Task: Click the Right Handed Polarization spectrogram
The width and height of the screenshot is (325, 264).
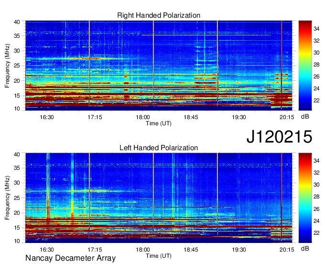Action: pyautogui.click(x=159, y=66)
